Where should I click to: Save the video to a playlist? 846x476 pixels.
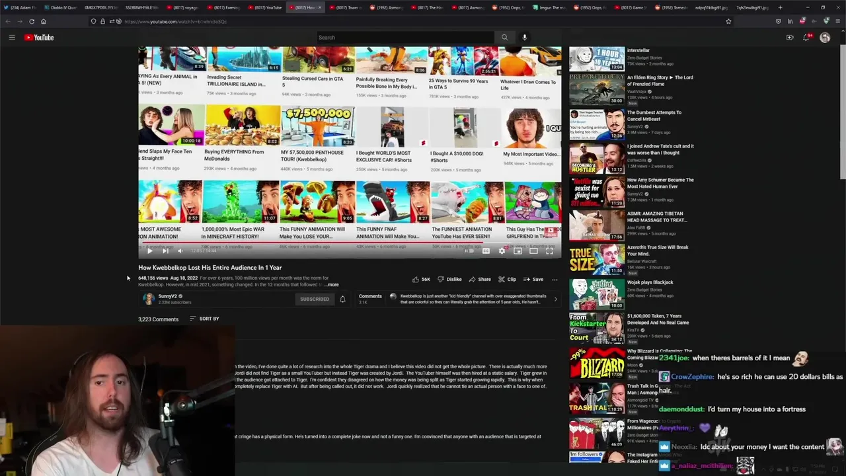pyautogui.click(x=533, y=280)
